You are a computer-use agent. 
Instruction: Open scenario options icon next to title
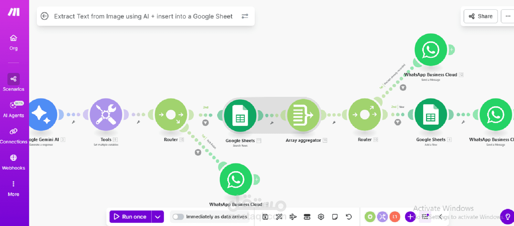(245, 16)
